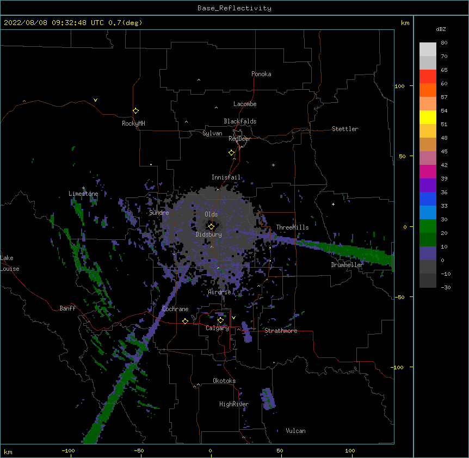The height and width of the screenshot is (458, 469).
Task: Click the Drumheller city label
Action: (x=347, y=265)
